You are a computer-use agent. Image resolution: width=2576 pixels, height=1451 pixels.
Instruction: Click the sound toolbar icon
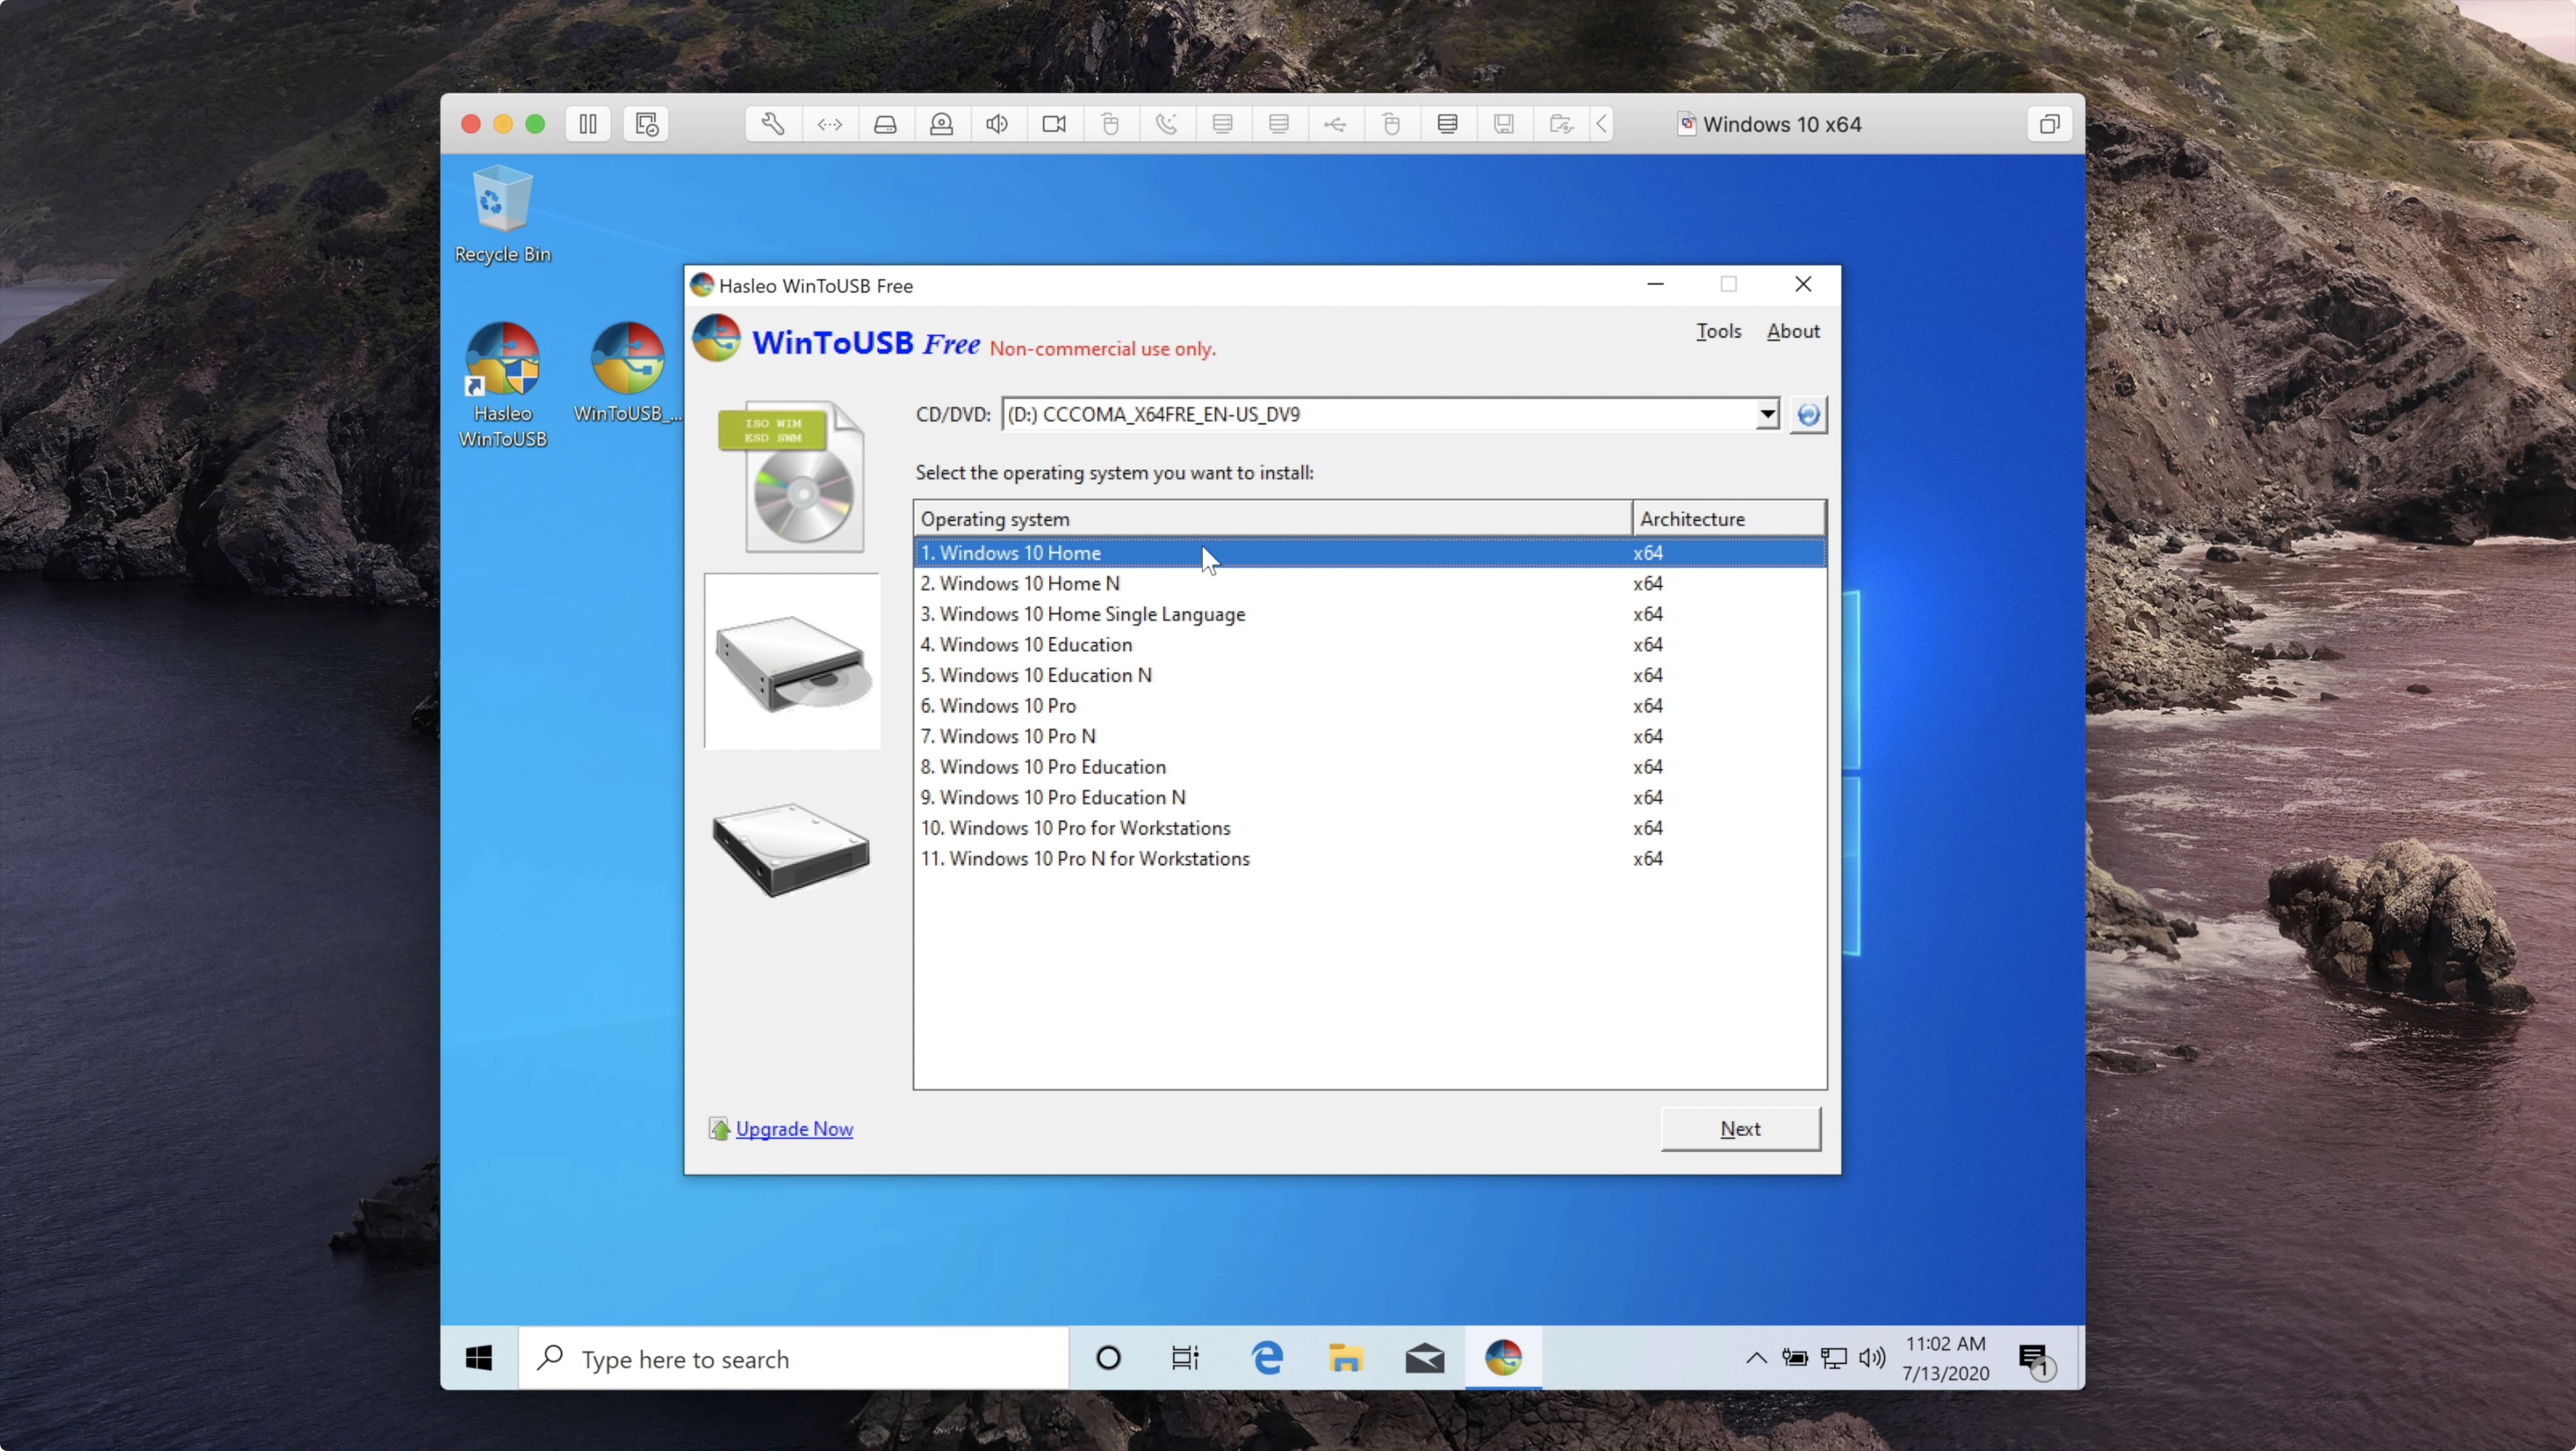click(996, 123)
